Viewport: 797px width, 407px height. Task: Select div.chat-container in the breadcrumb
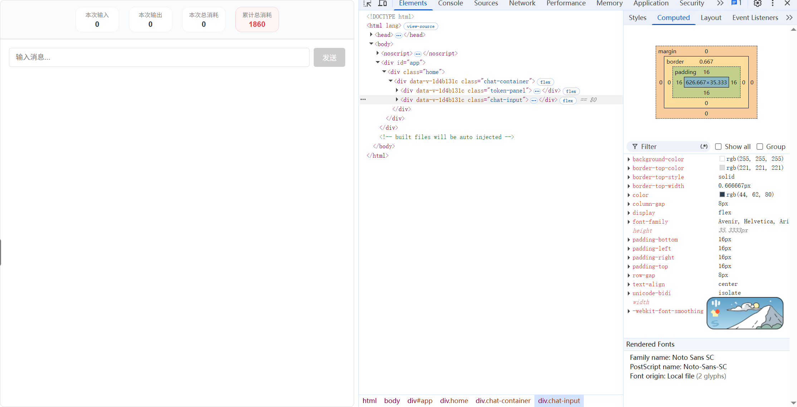[503, 401]
